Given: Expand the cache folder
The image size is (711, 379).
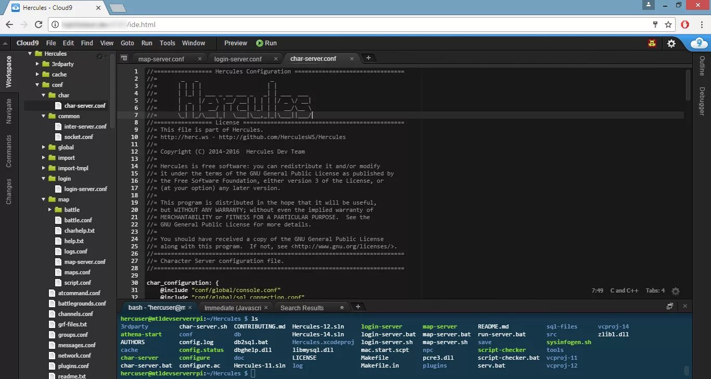Looking at the screenshot, I should pos(37,74).
